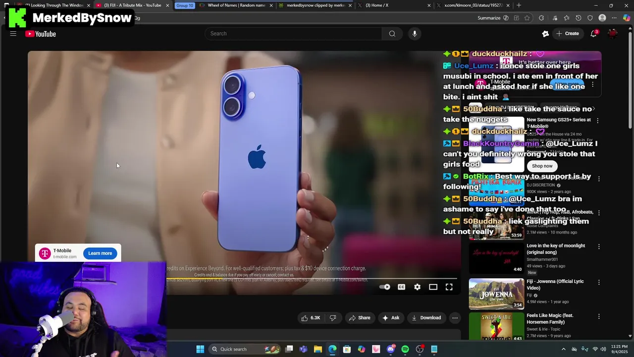Open options for the Samsung GS25+ ad
Image resolution: width=634 pixels, height=357 pixels.
tap(597, 120)
